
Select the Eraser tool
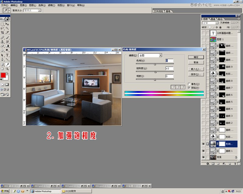coord(2,46)
